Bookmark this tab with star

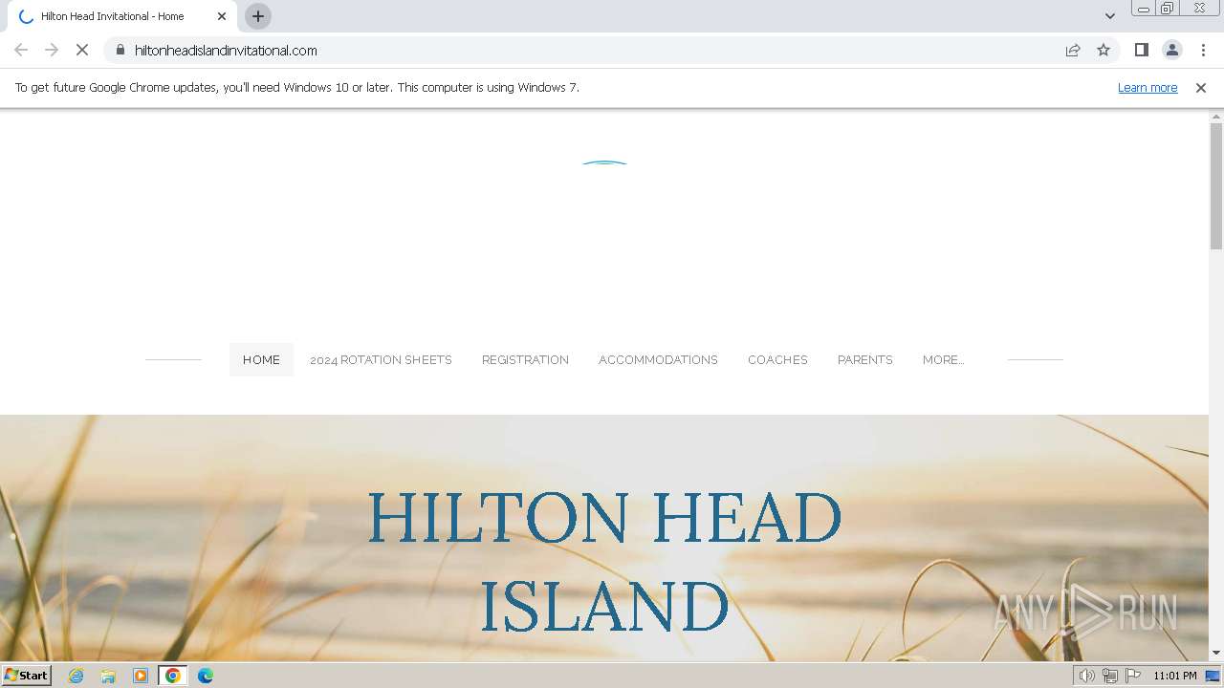click(x=1104, y=50)
